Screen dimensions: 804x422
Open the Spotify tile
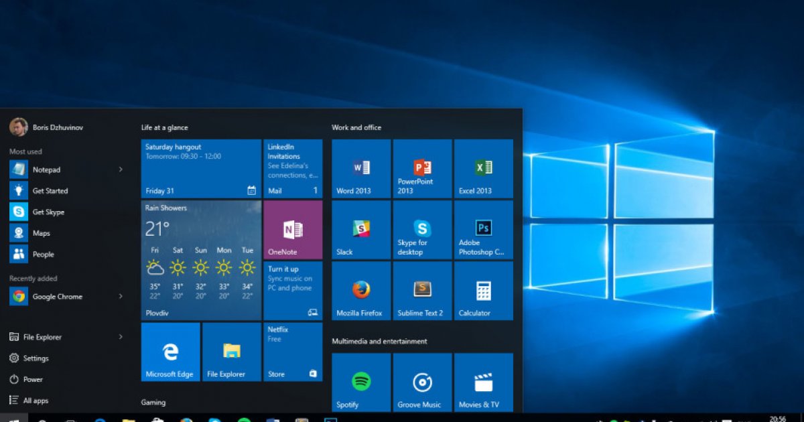point(361,382)
